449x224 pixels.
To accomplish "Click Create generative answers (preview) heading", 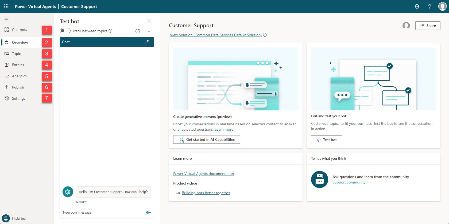I will [202, 117].
